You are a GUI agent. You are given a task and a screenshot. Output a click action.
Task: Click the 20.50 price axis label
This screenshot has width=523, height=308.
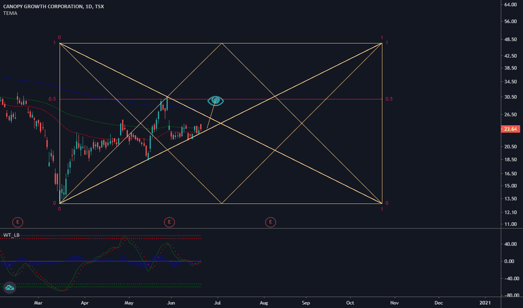[510, 147]
